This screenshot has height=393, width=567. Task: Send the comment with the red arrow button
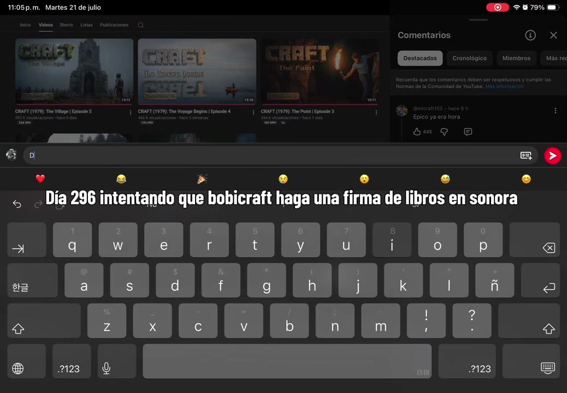click(x=553, y=156)
